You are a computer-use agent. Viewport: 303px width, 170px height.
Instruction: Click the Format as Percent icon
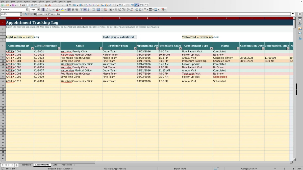click(116, 10)
